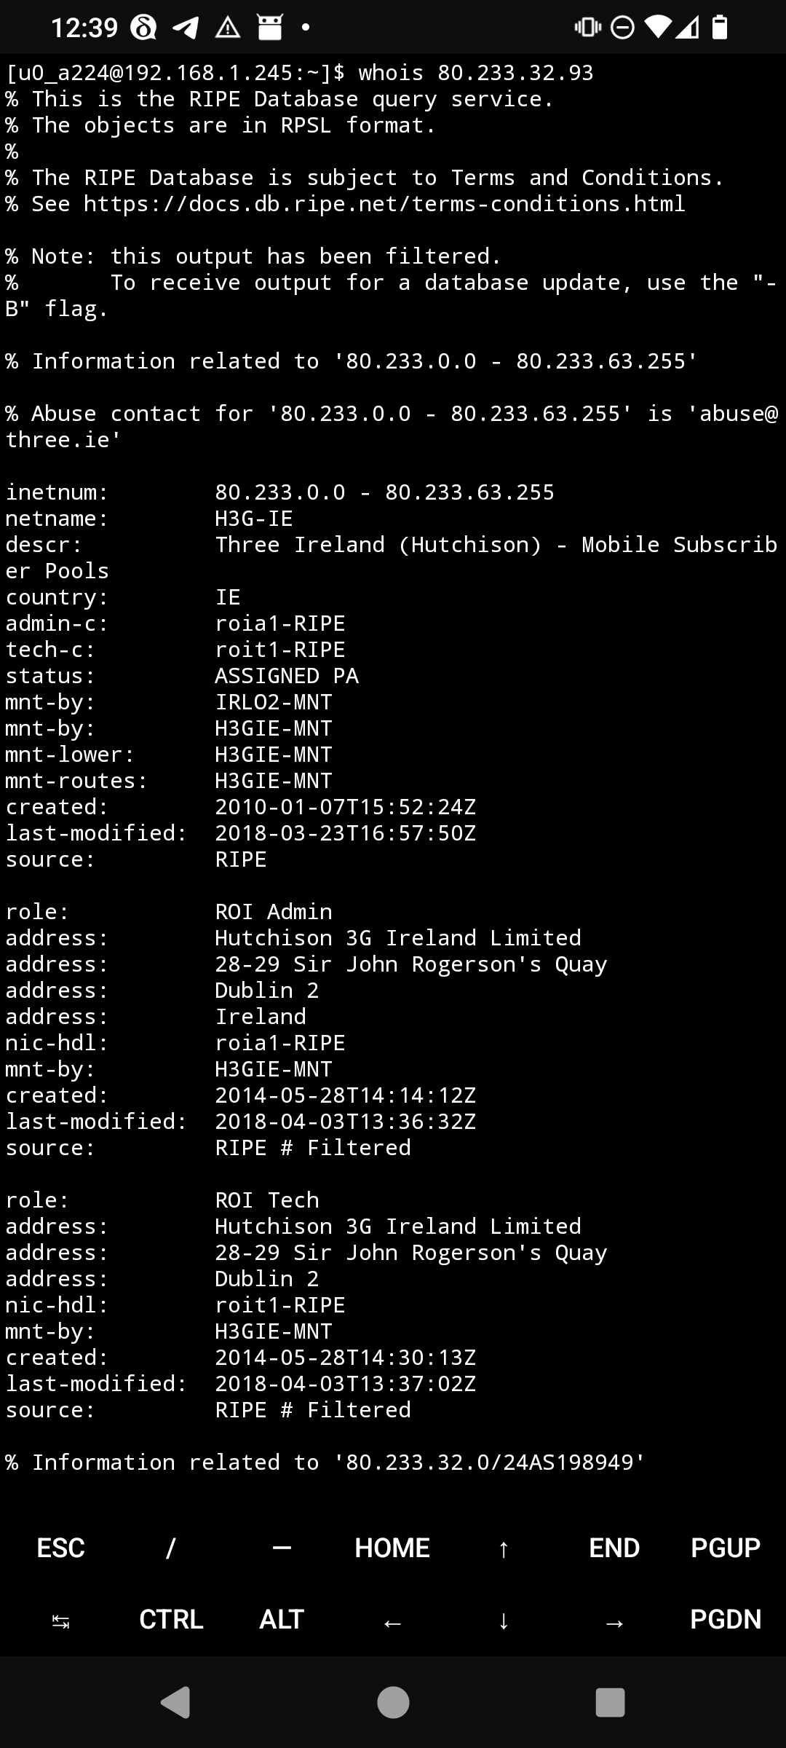The image size is (786, 1748).
Task: Tap the PGUP key
Action: pos(725,1548)
